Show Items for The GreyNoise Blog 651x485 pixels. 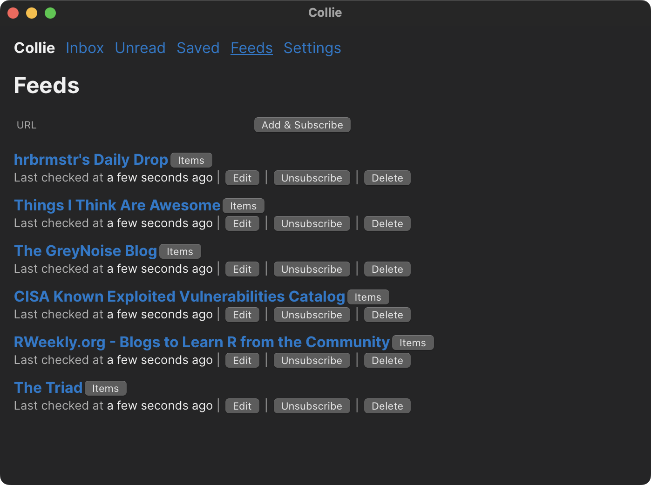tap(180, 251)
